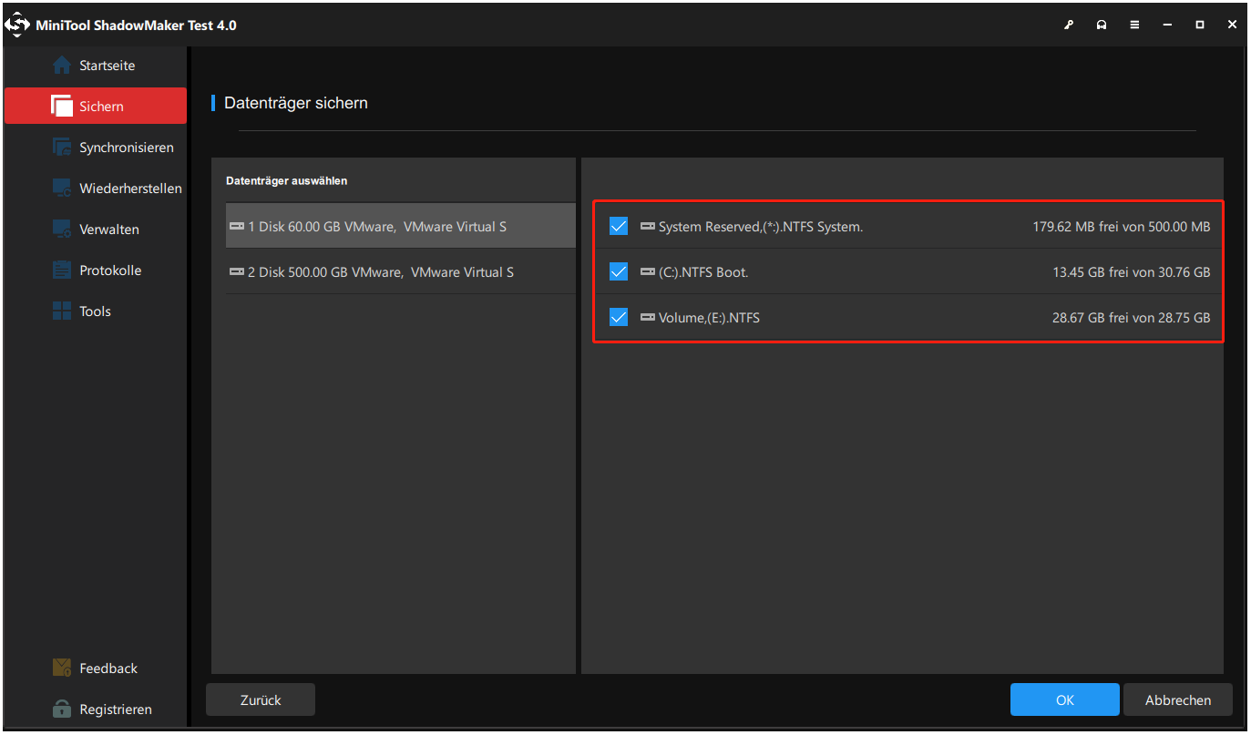The width and height of the screenshot is (1251, 735).
Task: Click the headset support icon
Action: [x=1101, y=25]
